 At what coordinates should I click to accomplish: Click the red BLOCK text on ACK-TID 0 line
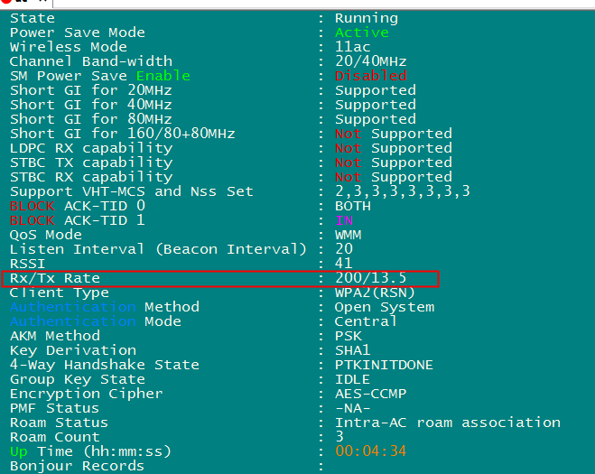click(x=32, y=206)
